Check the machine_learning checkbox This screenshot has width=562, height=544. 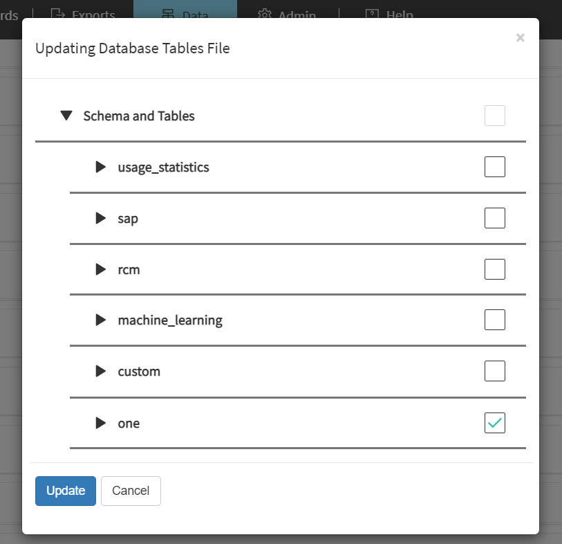(x=495, y=320)
